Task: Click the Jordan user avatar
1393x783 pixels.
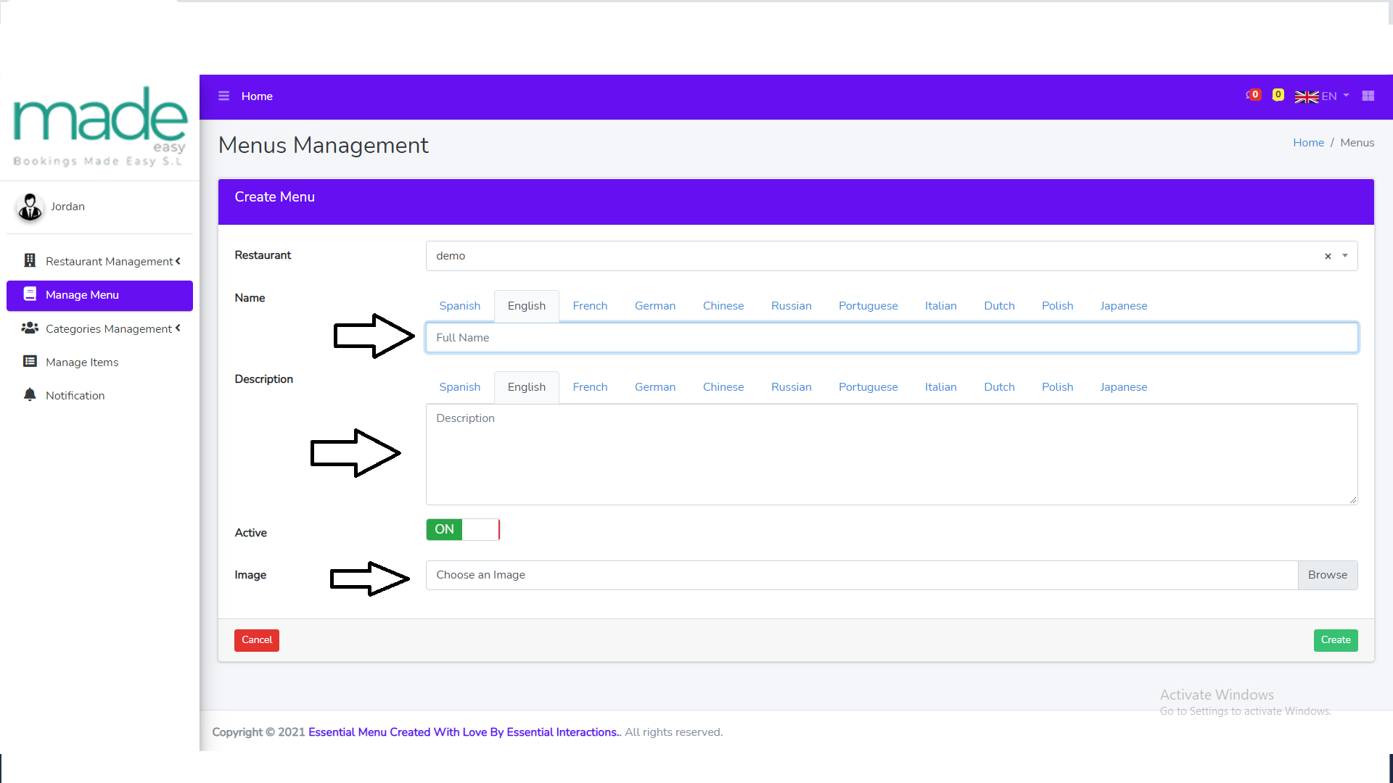Action: (x=30, y=207)
